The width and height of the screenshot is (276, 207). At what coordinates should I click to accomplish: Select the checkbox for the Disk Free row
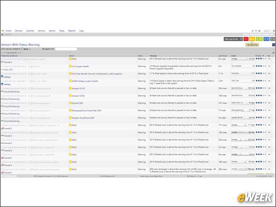[x=2, y=74]
